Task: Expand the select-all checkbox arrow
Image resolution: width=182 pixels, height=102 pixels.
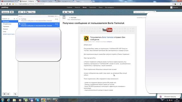Action: tap(22, 16)
